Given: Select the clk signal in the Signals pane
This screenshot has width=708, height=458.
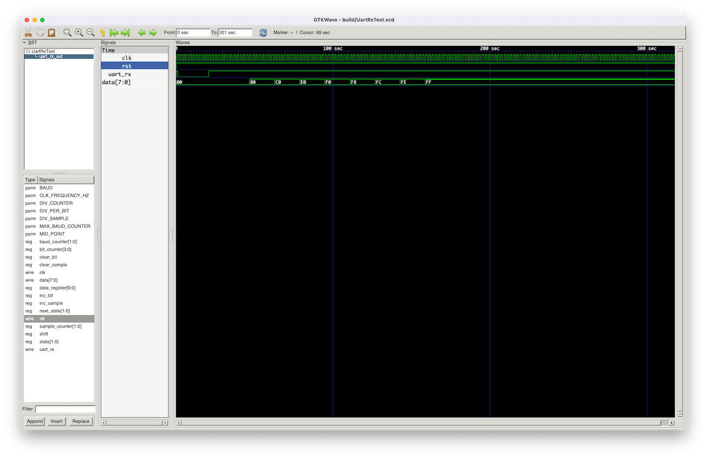Looking at the screenshot, I should 134,57.
